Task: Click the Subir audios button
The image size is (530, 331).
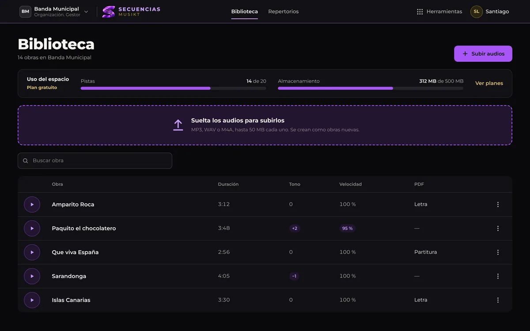Action: pyautogui.click(x=483, y=54)
